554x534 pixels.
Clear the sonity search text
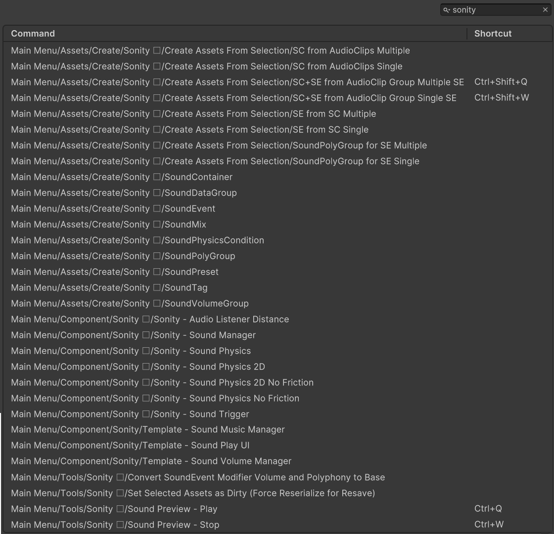tap(545, 10)
